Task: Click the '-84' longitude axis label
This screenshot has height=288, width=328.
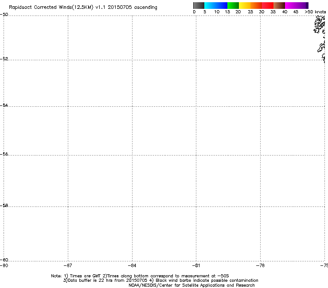Action: pyautogui.click(x=132, y=265)
